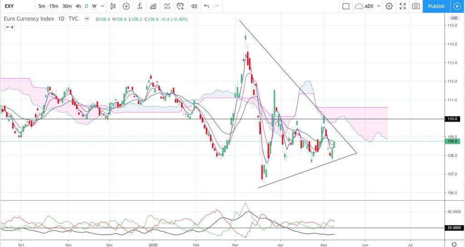465x247 pixels.
Task: Select the weekly W timeframe
Action: (94, 6)
